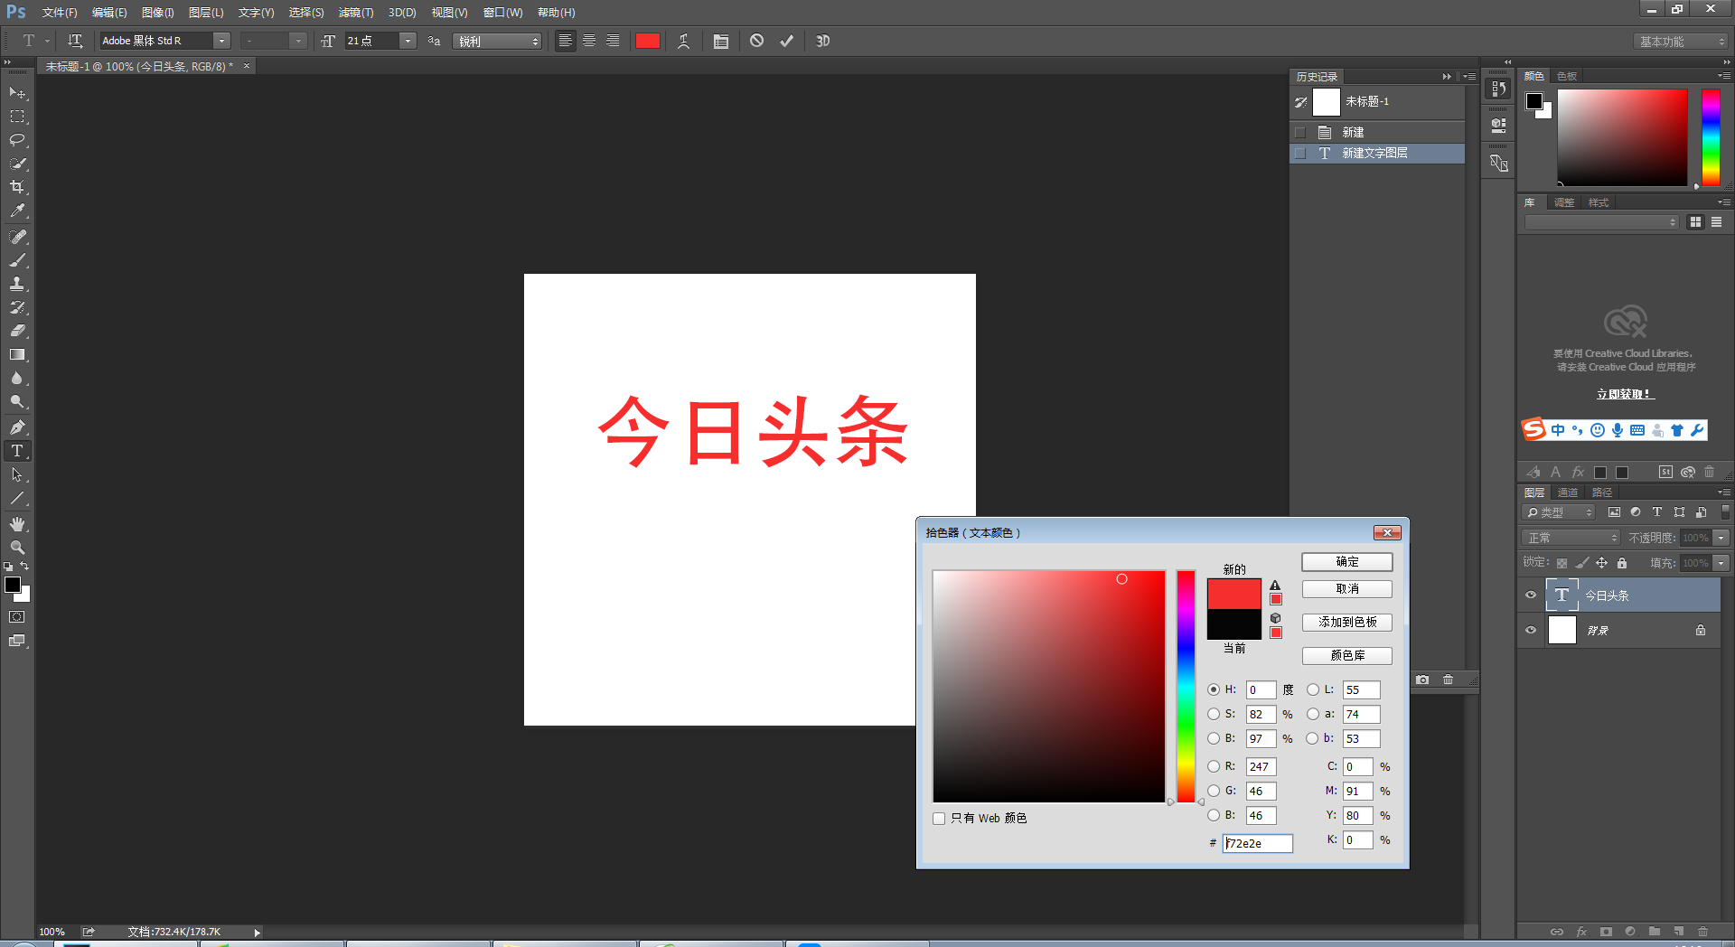
Task: Click the 颜色库 button
Action: [x=1347, y=656]
